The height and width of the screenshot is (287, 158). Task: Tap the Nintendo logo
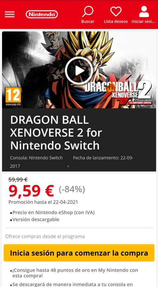[42, 14]
